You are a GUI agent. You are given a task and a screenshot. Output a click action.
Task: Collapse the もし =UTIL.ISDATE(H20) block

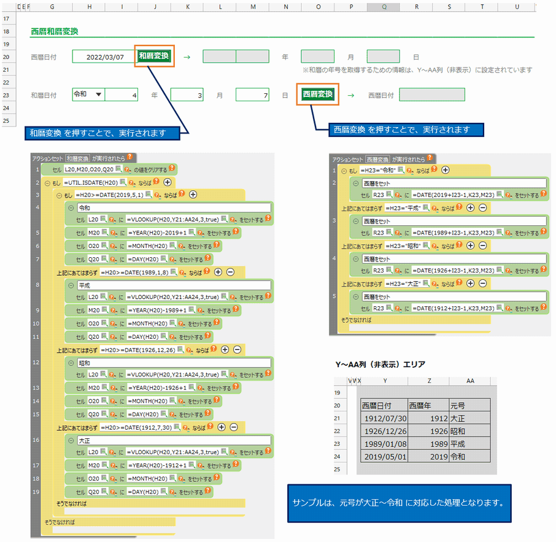pos(47,182)
